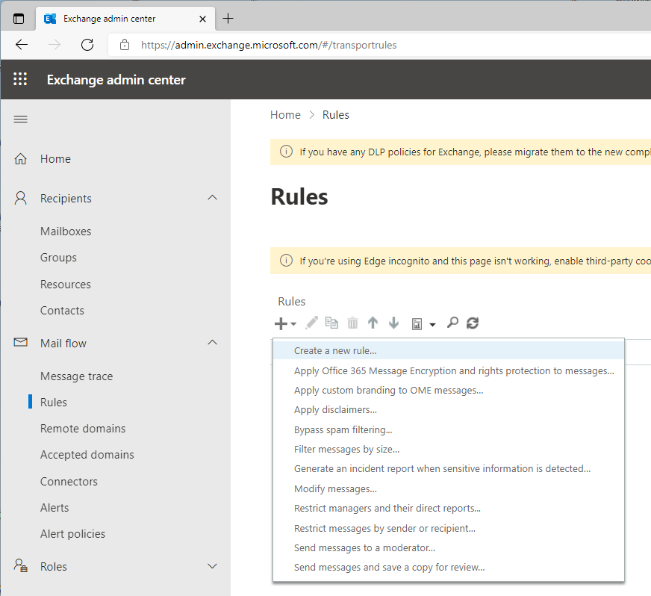Image resolution: width=651 pixels, height=596 pixels.
Task: Click the browser address bar
Action: point(373,45)
